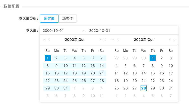Pick October 15 in the 2000 calendar
This screenshot has height=105, width=189.
[x=47, y=73]
